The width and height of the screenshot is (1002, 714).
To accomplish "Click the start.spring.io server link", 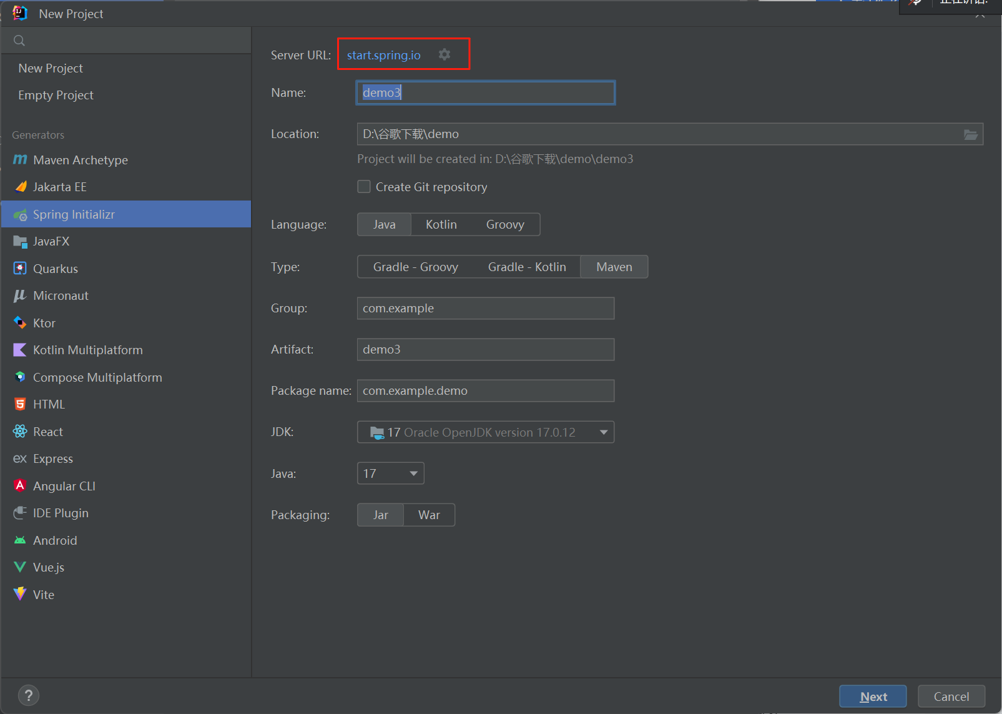I will (x=383, y=55).
